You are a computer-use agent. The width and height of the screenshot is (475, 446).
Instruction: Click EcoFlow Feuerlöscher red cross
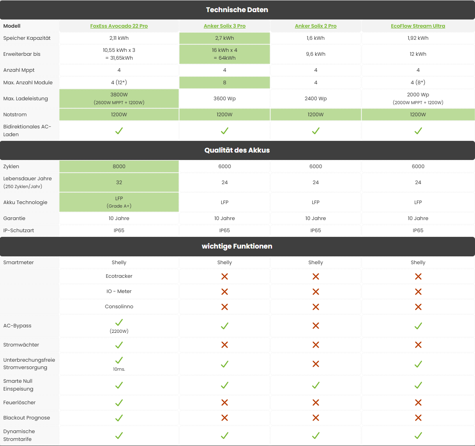(x=418, y=402)
